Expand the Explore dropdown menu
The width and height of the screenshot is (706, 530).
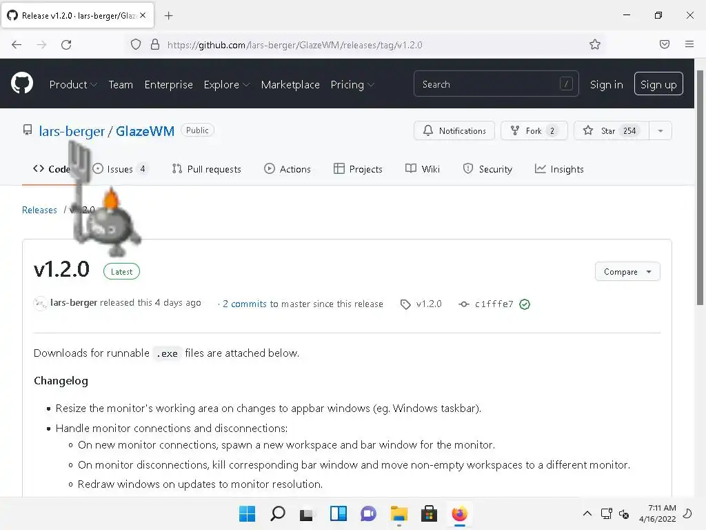pos(226,84)
